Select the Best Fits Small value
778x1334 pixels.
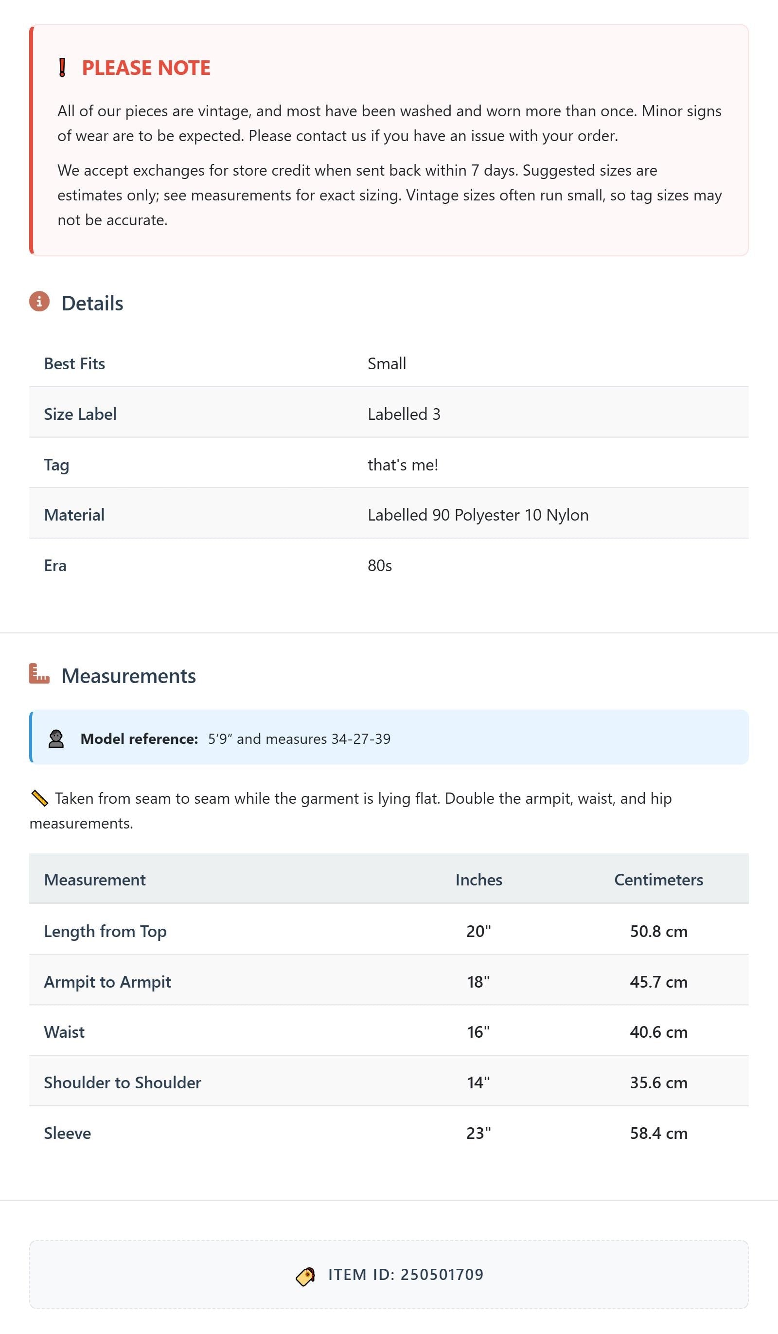click(387, 364)
